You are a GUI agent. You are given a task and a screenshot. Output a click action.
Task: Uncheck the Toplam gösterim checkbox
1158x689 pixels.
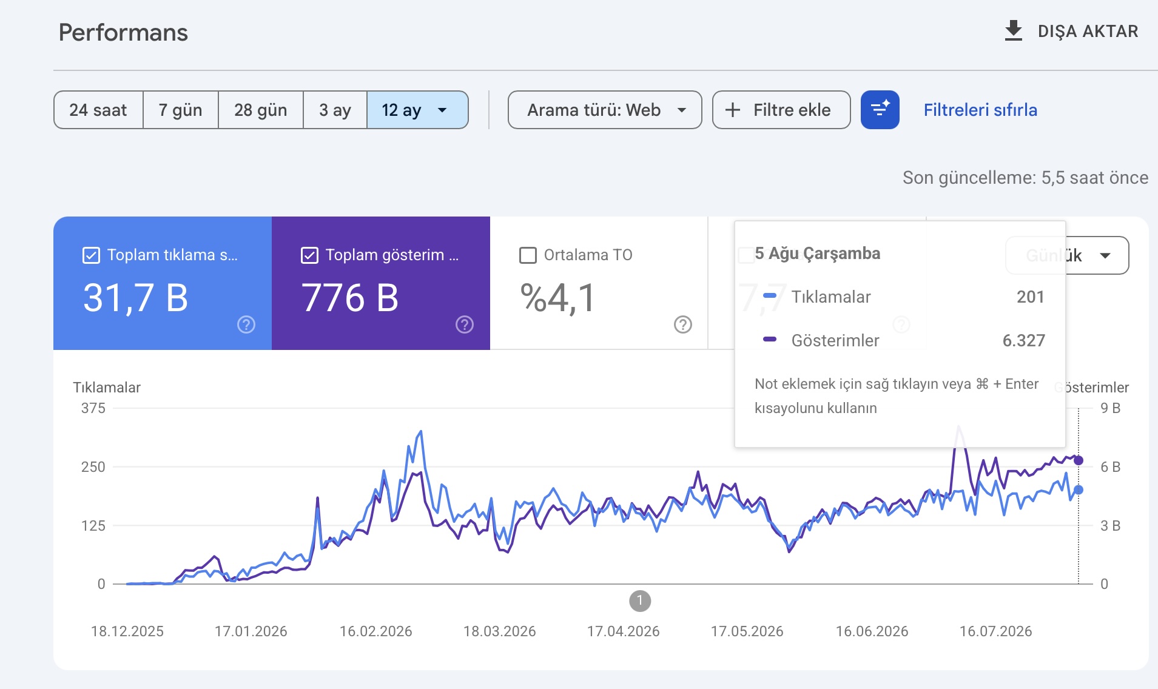pyautogui.click(x=309, y=255)
